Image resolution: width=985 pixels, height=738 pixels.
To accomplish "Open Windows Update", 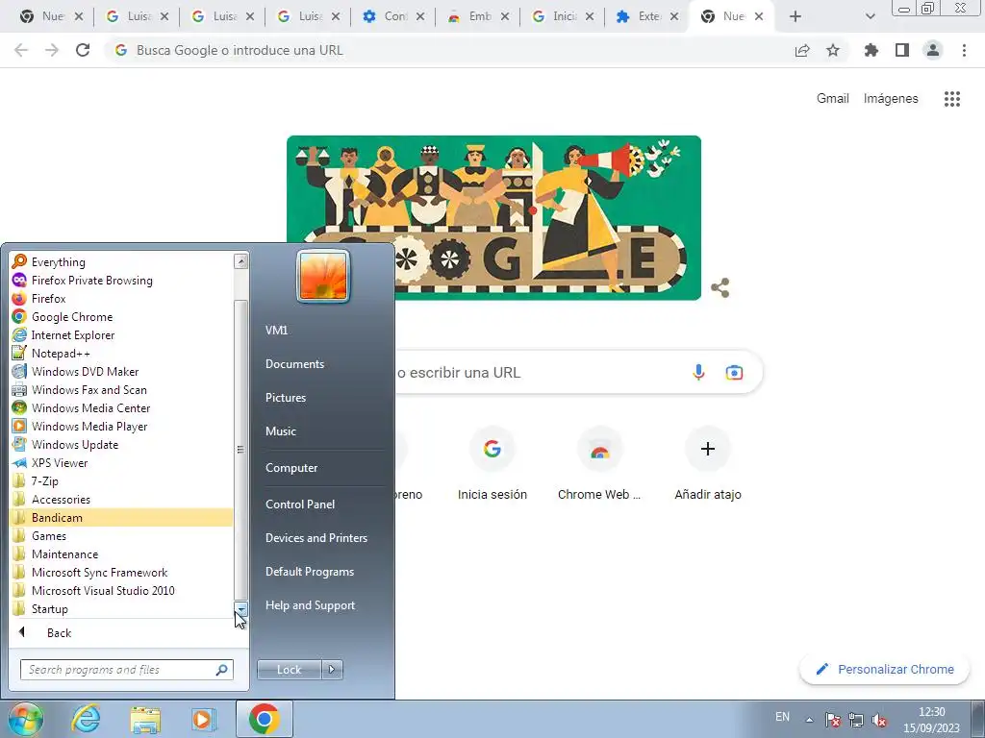I will click(121, 444).
